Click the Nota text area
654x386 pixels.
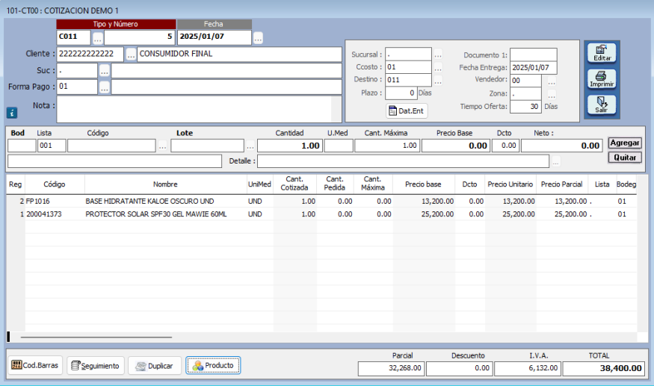tap(199, 110)
